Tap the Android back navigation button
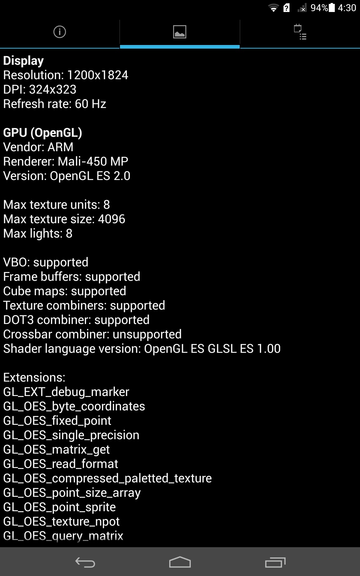The height and width of the screenshot is (576, 360). [85, 562]
